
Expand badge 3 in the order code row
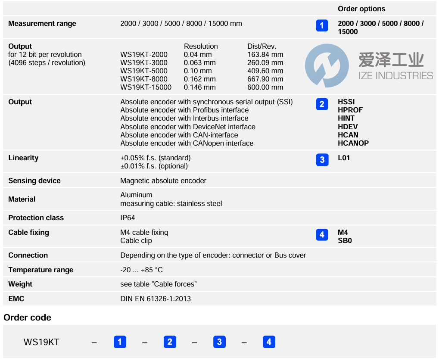pos(219,342)
